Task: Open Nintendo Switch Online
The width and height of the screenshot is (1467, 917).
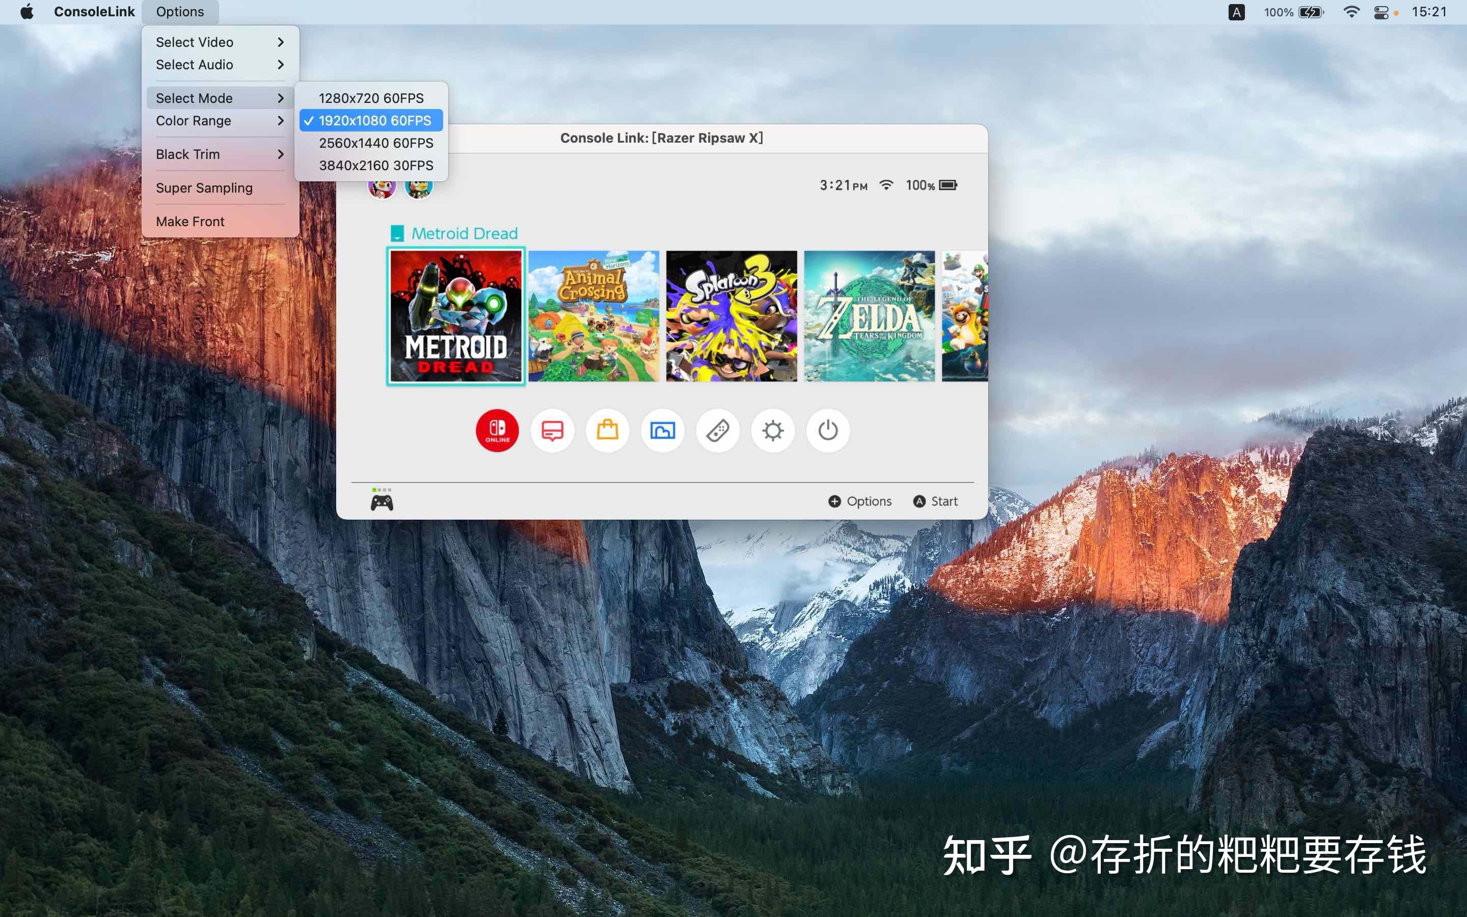Action: pyautogui.click(x=497, y=430)
